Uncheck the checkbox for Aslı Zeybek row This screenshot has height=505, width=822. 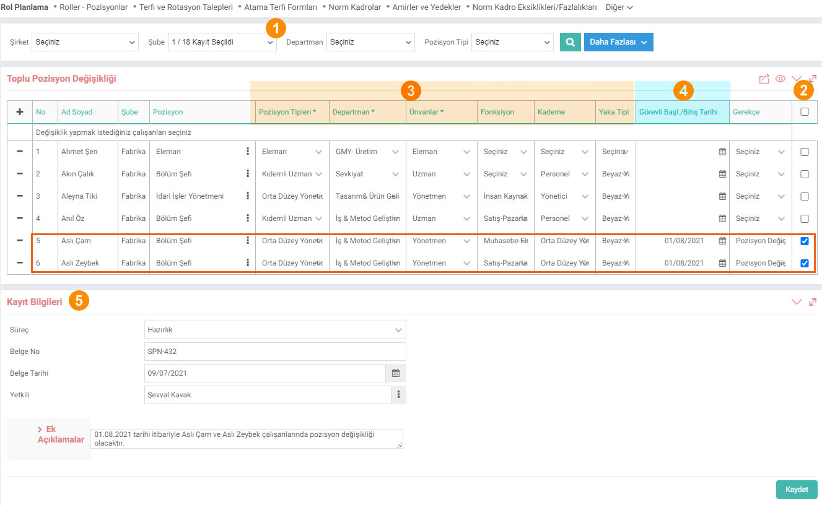click(x=805, y=263)
